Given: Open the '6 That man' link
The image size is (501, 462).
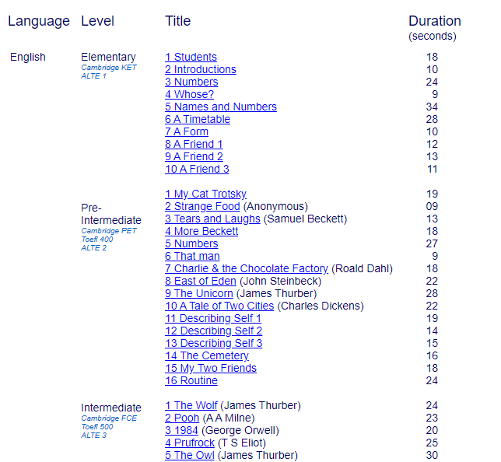Looking at the screenshot, I should click(192, 256).
